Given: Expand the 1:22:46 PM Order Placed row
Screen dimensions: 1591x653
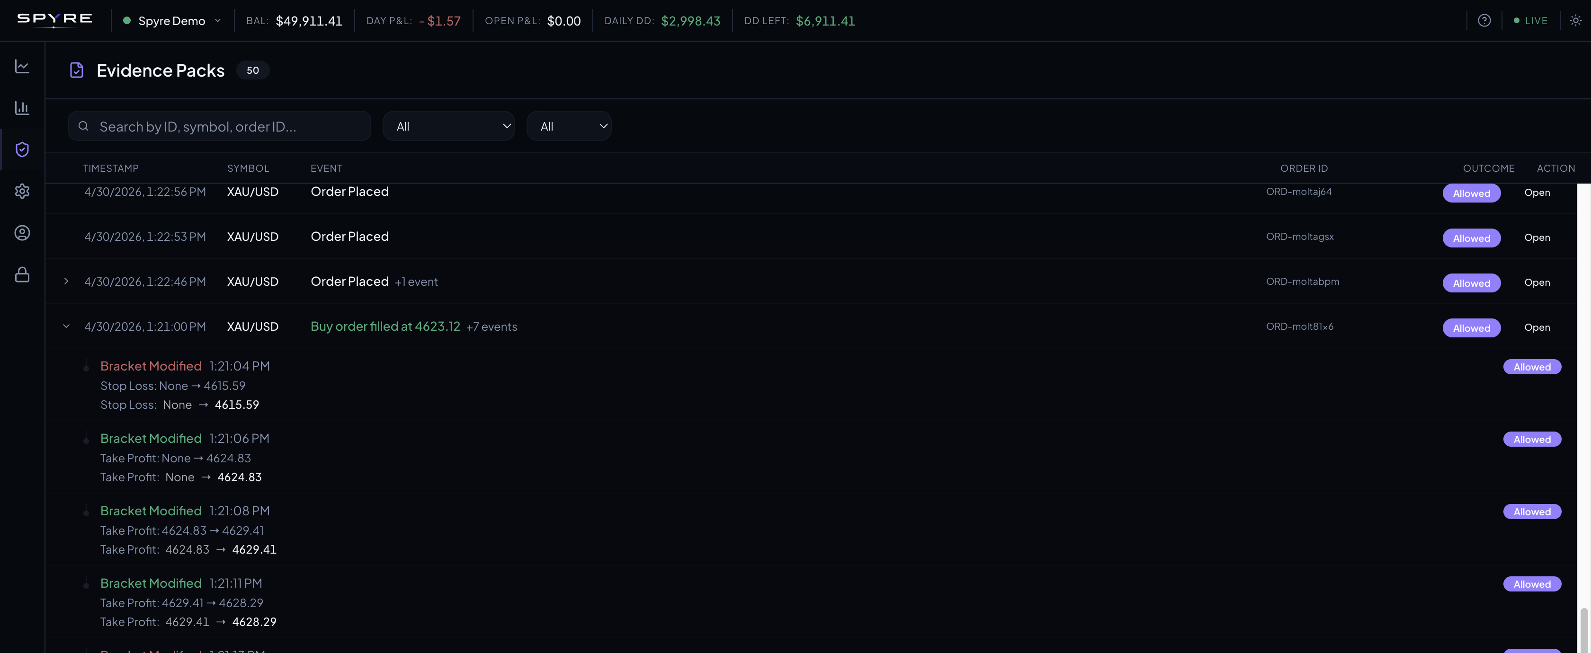Looking at the screenshot, I should coord(66,282).
